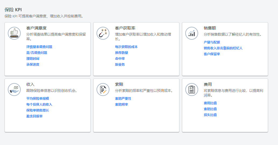The image size is (278, 145).
Task: Open the 索赔严重性 link
Action: click(123, 99)
